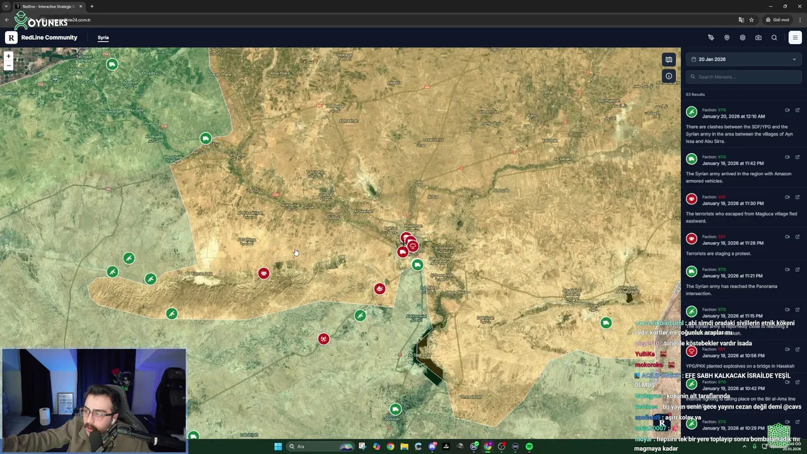Focus the Search Markers input field
The width and height of the screenshot is (807, 454).
coord(744,77)
